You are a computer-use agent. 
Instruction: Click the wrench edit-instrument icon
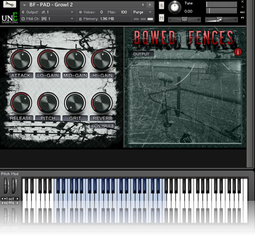coord(10,5)
